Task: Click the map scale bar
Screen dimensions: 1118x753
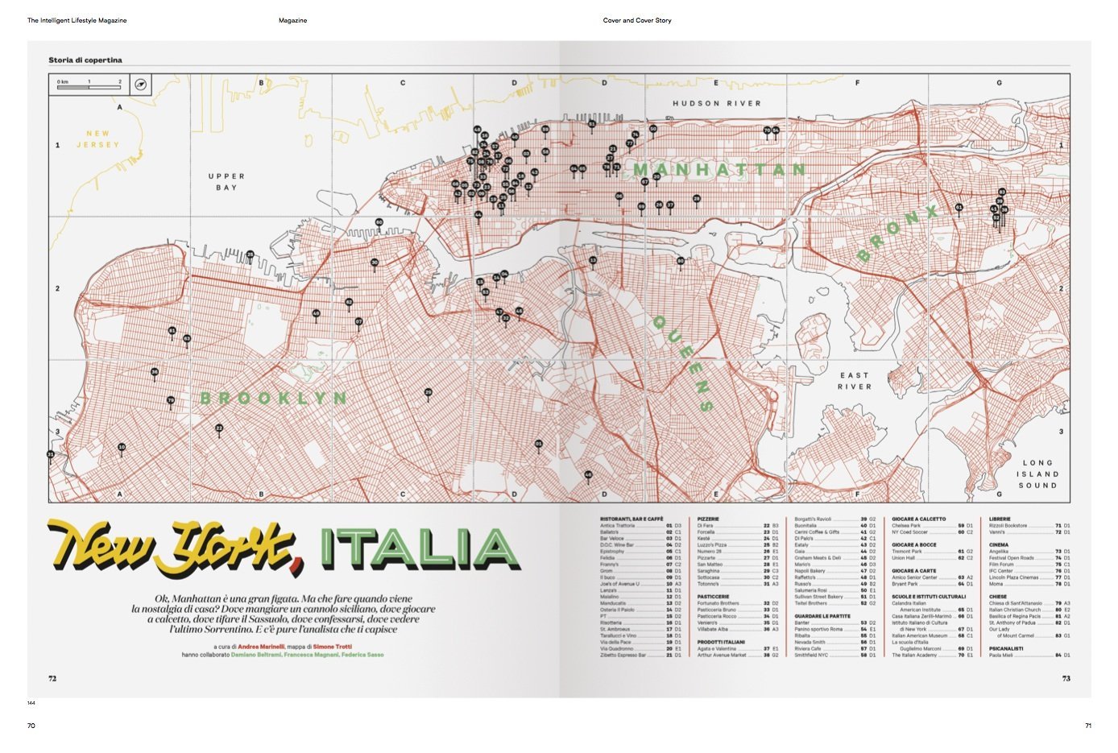Action: pyautogui.click(x=89, y=87)
